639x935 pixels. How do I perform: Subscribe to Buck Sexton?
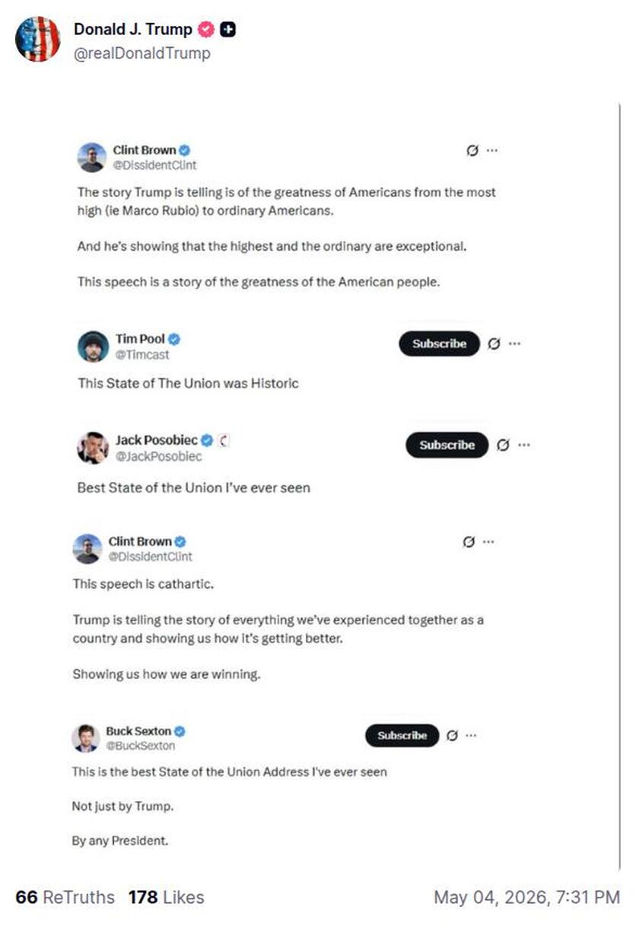(402, 736)
